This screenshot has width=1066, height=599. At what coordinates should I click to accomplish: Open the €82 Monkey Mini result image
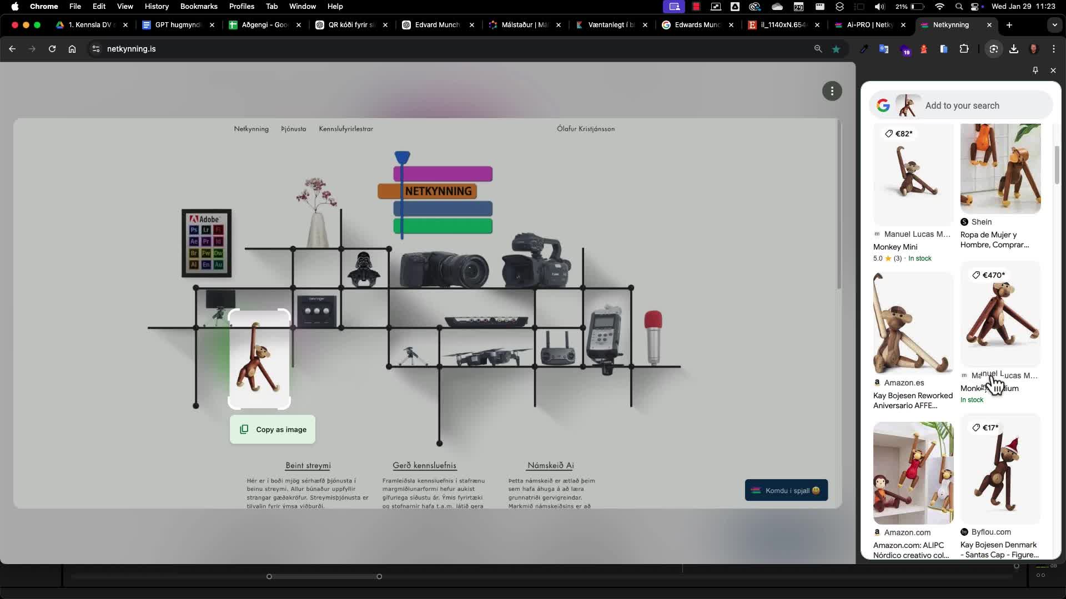coord(913,174)
